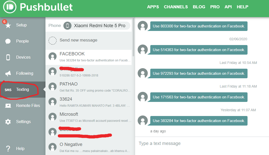This screenshot has height=155, width=269.
Task: Click the SMS icon for Texting
Action: [8, 90]
